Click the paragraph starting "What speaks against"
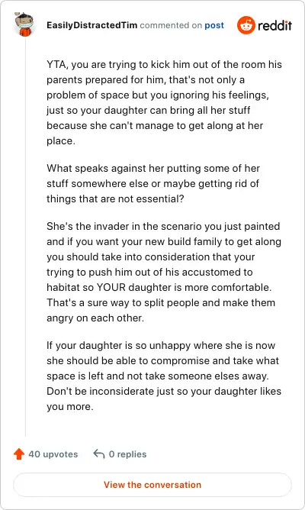This screenshot has height=510, width=305. pyautogui.click(x=153, y=183)
